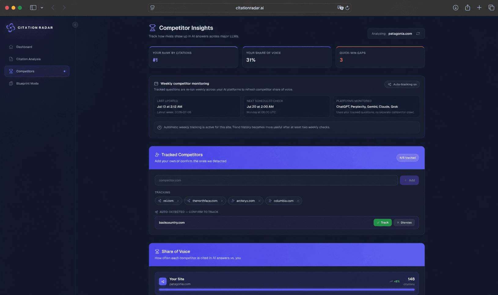Click the Next Scheduled Check Jul 20 cell

coord(287,106)
